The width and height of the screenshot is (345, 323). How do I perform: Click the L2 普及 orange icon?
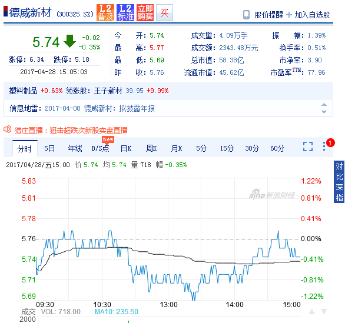[105, 12]
